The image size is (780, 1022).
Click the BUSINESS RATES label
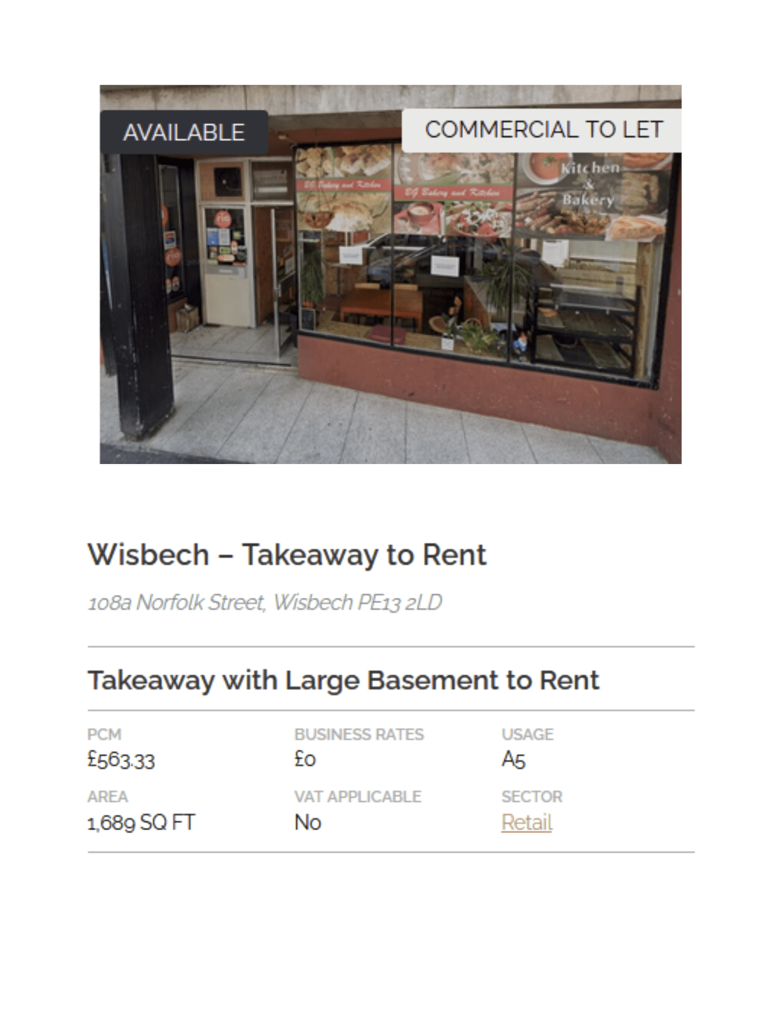[x=359, y=734]
